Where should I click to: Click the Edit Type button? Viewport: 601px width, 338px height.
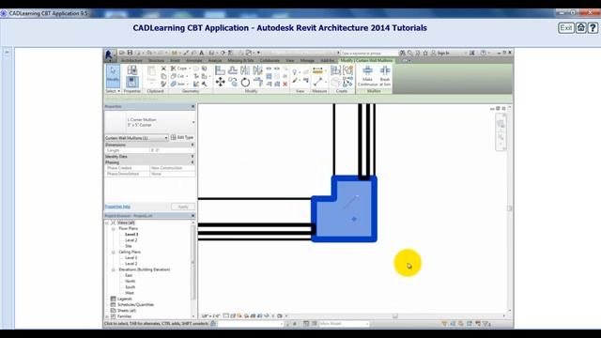(x=182, y=137)
